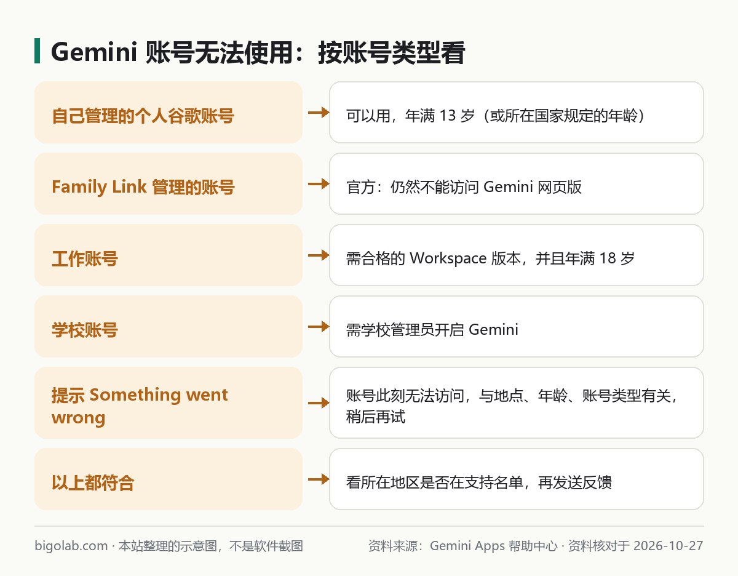The height and width of the screenshot is (576, 738).
Task: Select the '提示 Something went wrong' label
Action: [x=140, y=406]
